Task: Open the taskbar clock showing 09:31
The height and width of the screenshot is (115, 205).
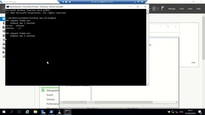Action: (x=190, y=112)
